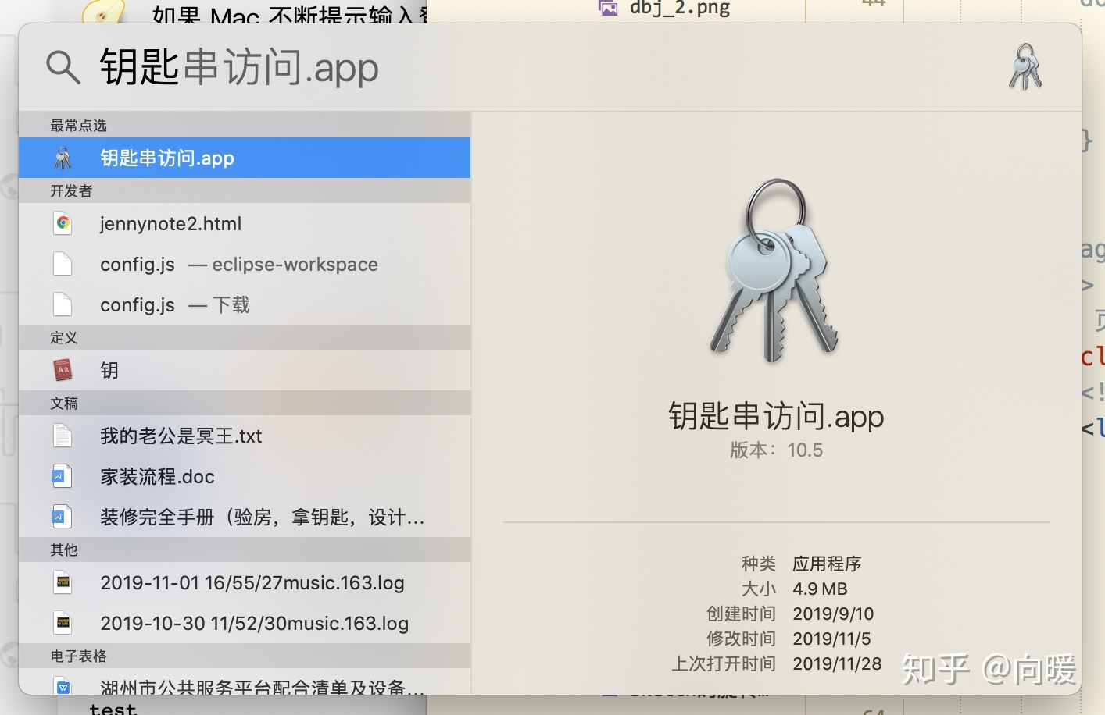Click the last opened date 2019/11/28
The image size is (1105, 715).
tap(837, 663)
